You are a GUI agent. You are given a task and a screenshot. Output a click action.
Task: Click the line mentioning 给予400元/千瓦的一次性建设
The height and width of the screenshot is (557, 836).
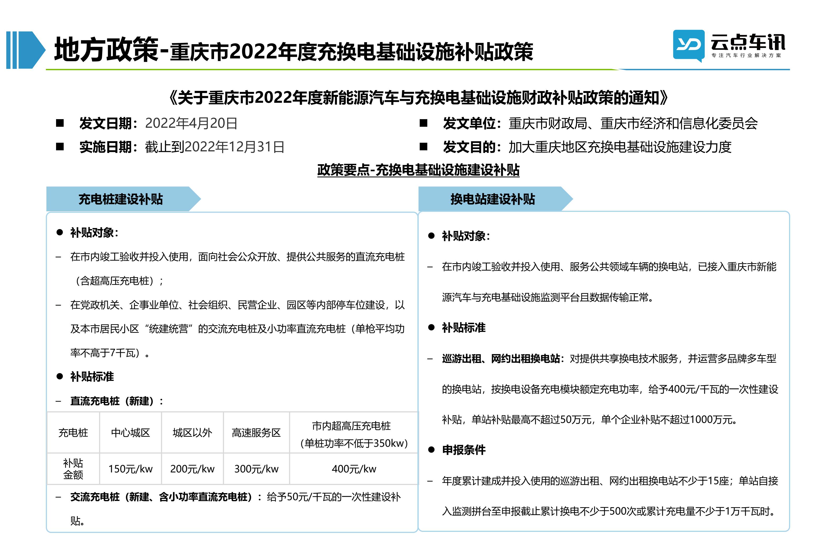610,389
